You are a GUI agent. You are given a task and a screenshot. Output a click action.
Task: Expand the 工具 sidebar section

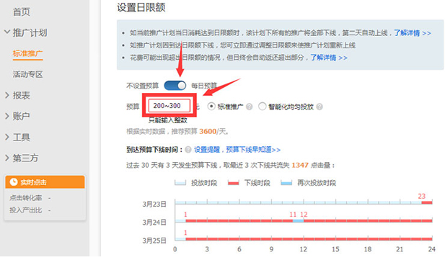click(7, 138)
